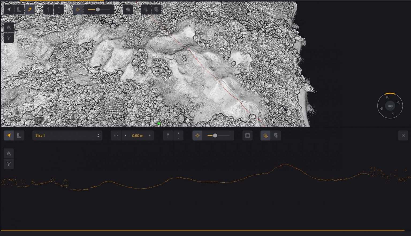Open paint bucket coloring options in slice view
This screenshot has height=236, width=411.
point(9,154)
